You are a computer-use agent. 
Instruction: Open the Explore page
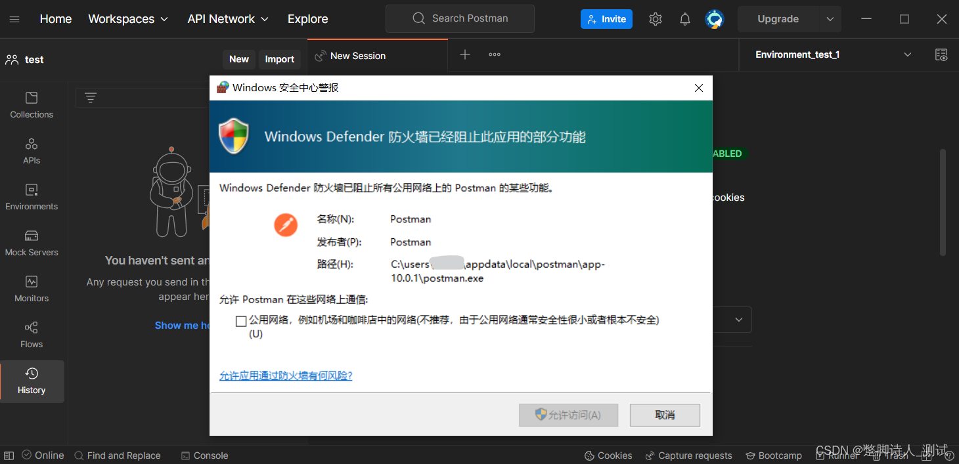tap(307, 19)
